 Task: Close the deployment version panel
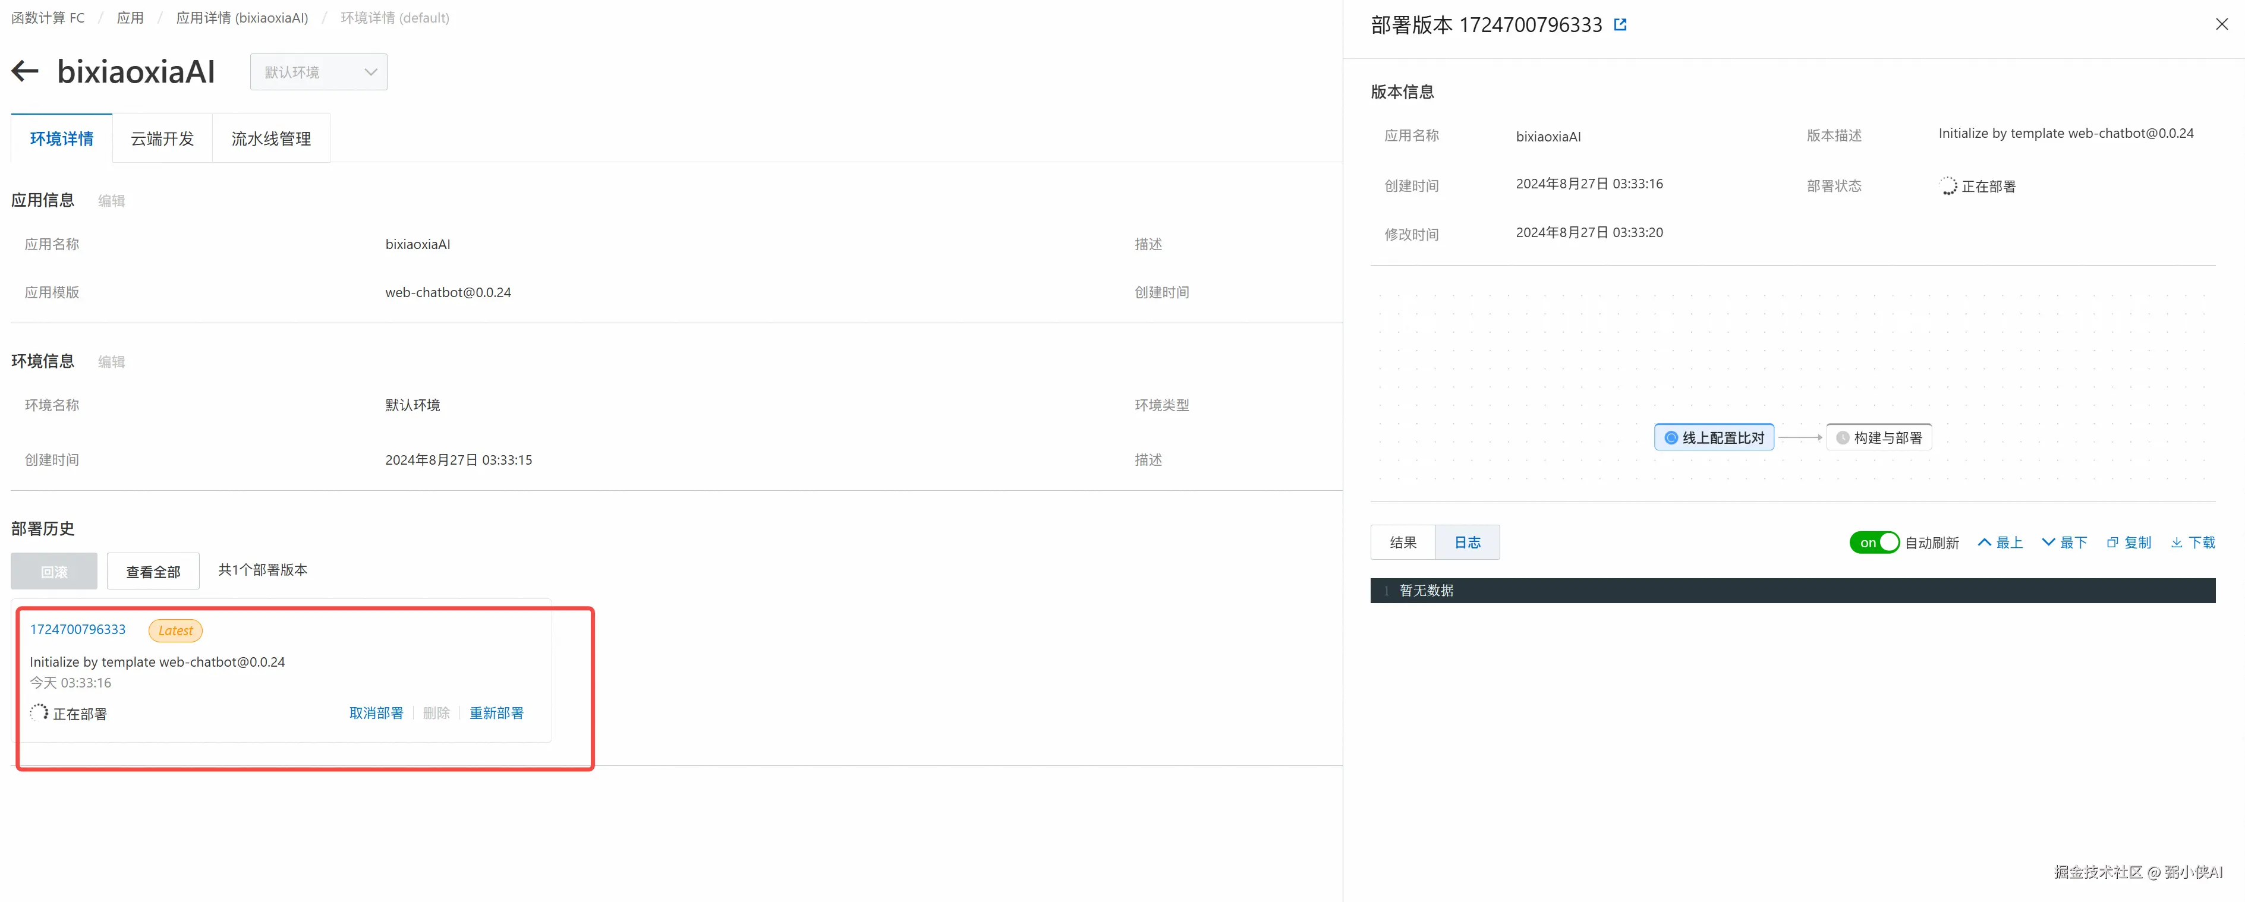tap(2221, 24)
